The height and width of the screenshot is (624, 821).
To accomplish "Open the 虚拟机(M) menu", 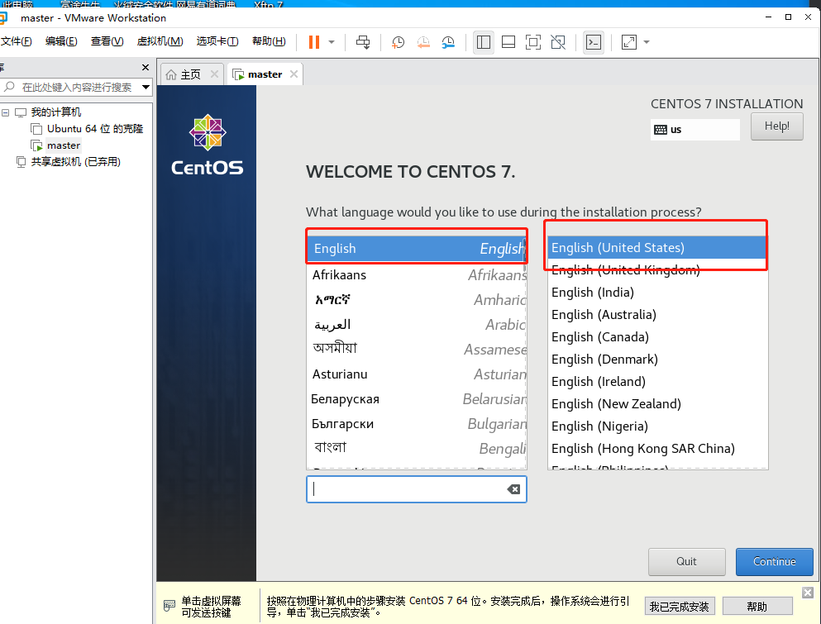I will pos(160,41).
